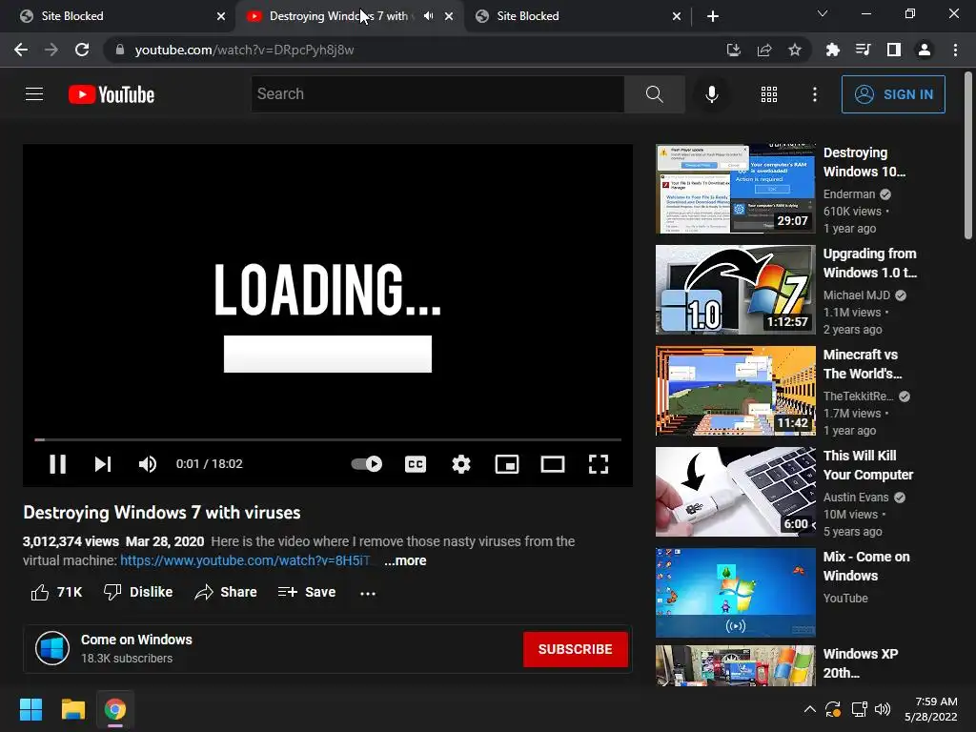Viewport: 976px width, 732px height.
Task: Share this page from address bar
Action: click(764, 50)
